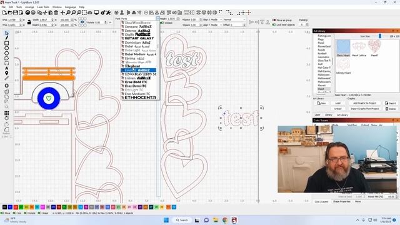
Task: Click the Unload library button
Action: [337, 109]
